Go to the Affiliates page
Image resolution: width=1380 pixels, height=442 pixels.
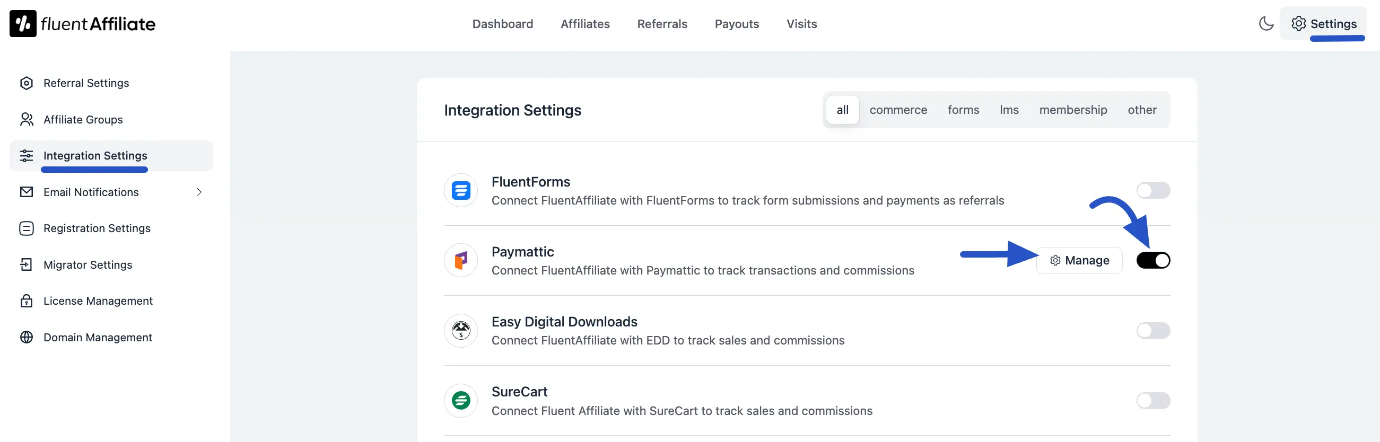[x=585, y=23]
